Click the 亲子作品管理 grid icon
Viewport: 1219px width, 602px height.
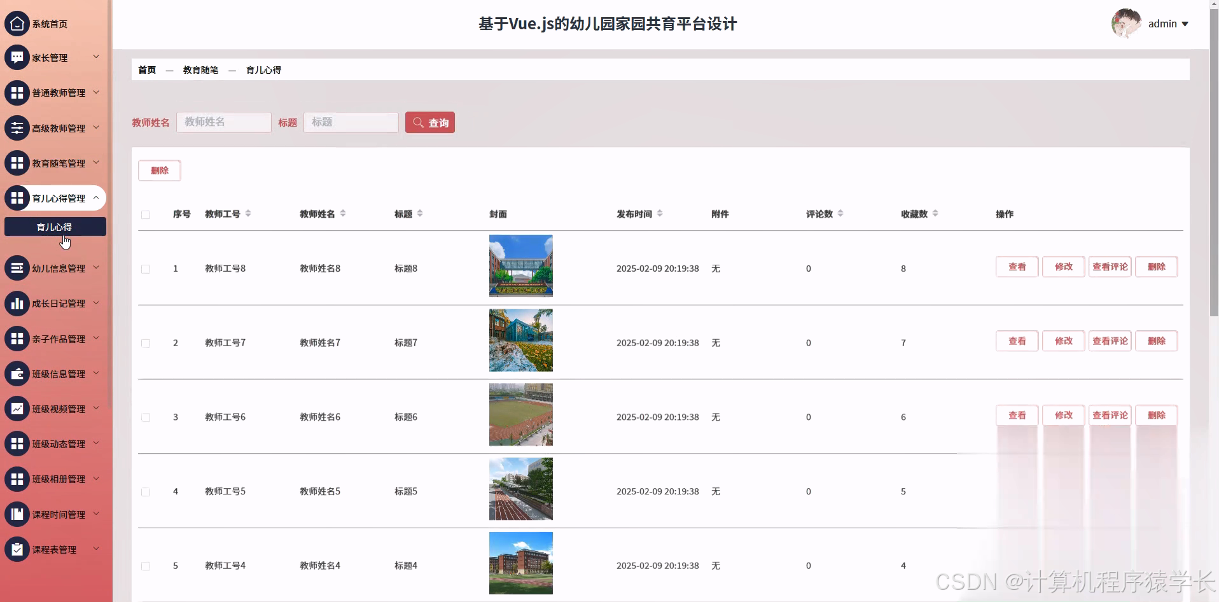point(17,339)
